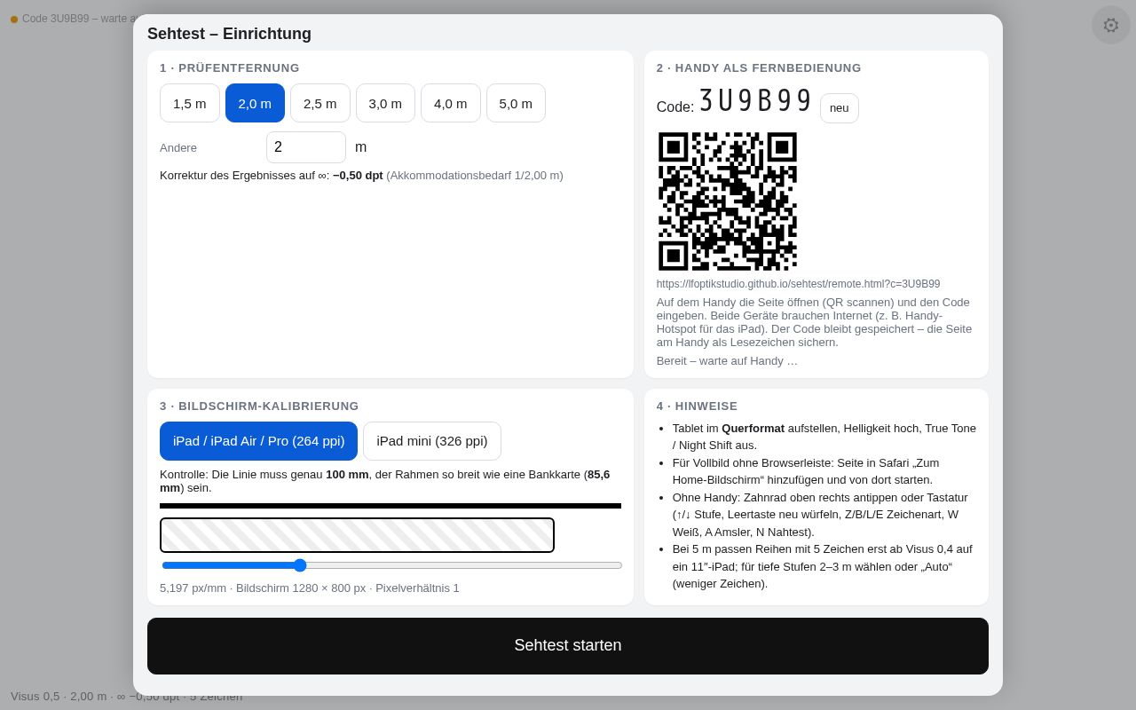Viewport: 1136px width, 710px height.
Task: Click the pairing code 3U9B99
Action: pyautogui.click(x=755, y=101)
